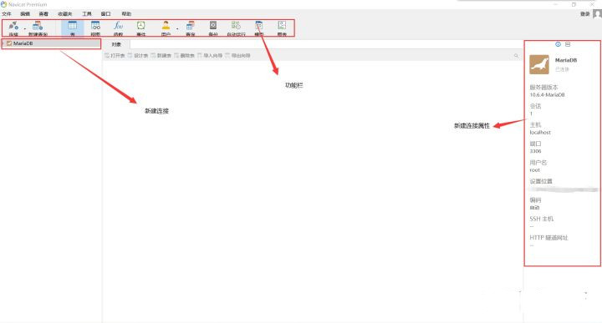Open the 图表 (Charts) toolbar icon
This screenshot has height=323, width=602.
pyautogui.click(x=282, y=28)
